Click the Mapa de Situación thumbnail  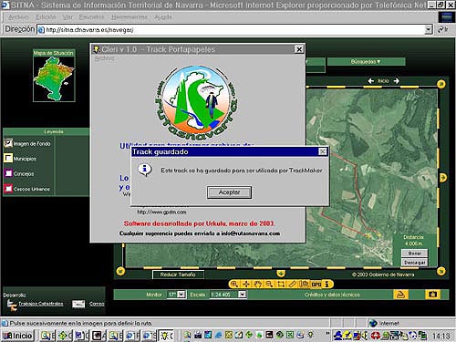54,78
